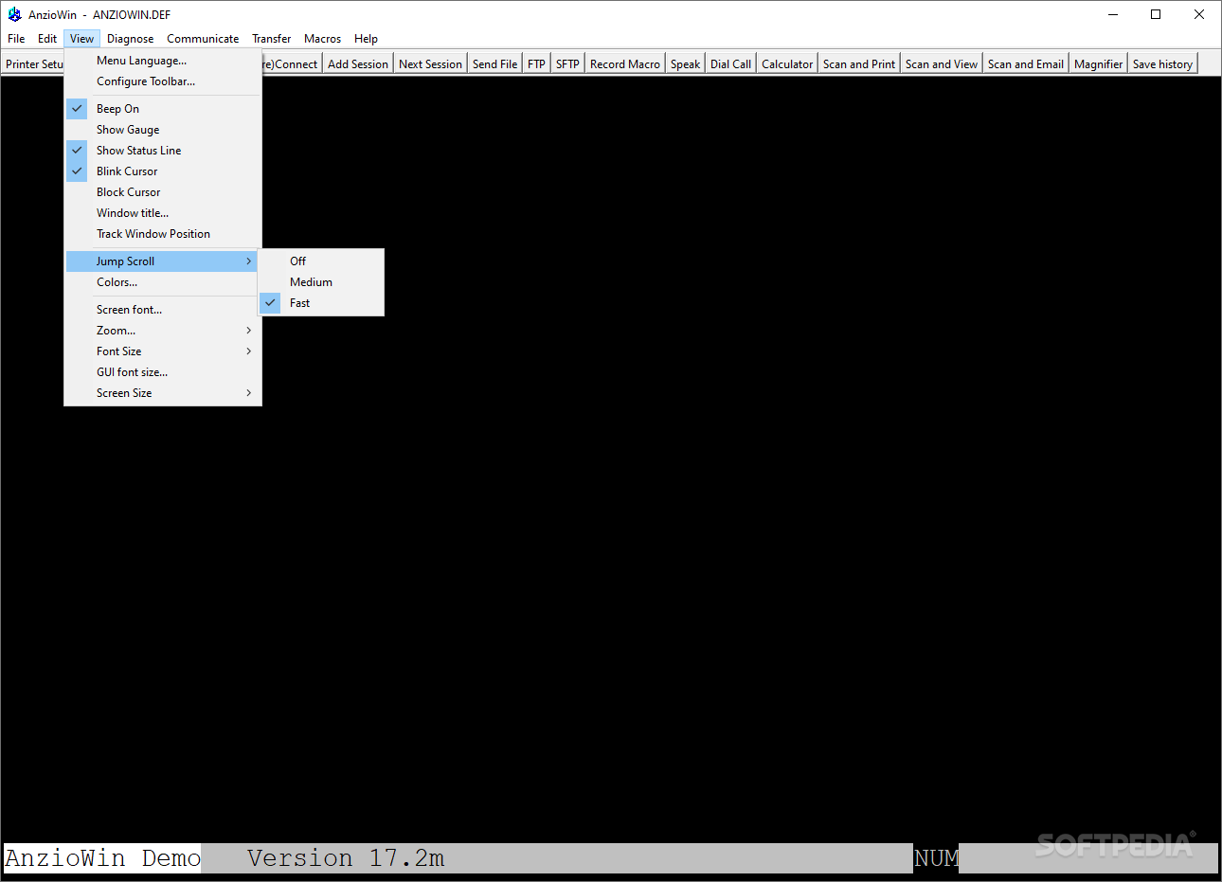Close the open View menu

81,39
